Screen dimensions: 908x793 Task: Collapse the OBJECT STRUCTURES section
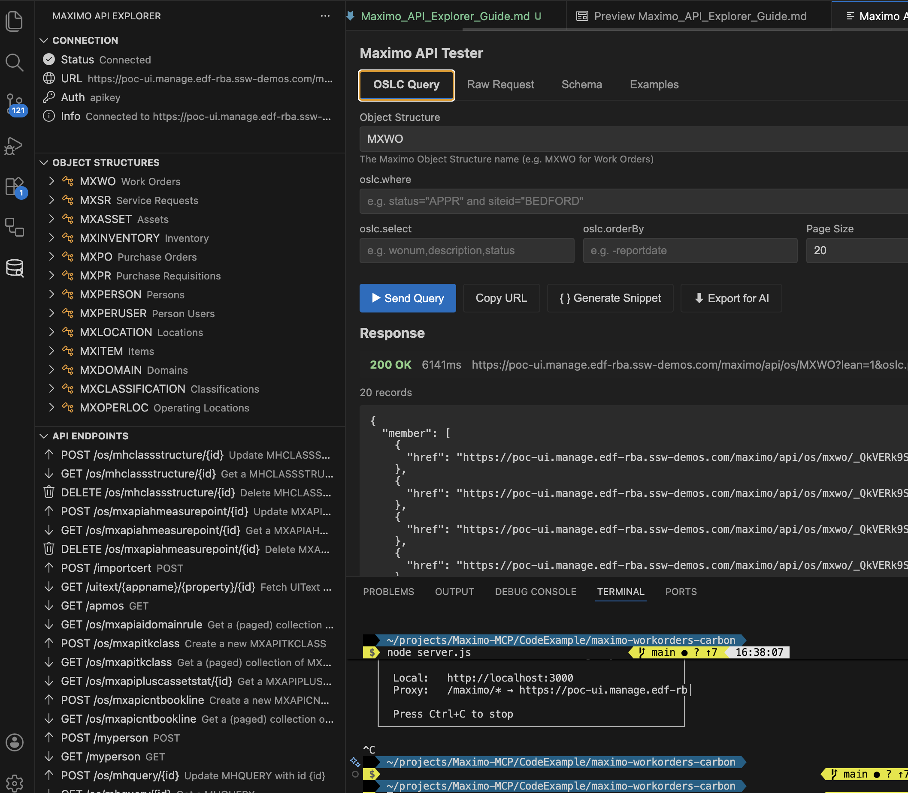click(44, 162)
